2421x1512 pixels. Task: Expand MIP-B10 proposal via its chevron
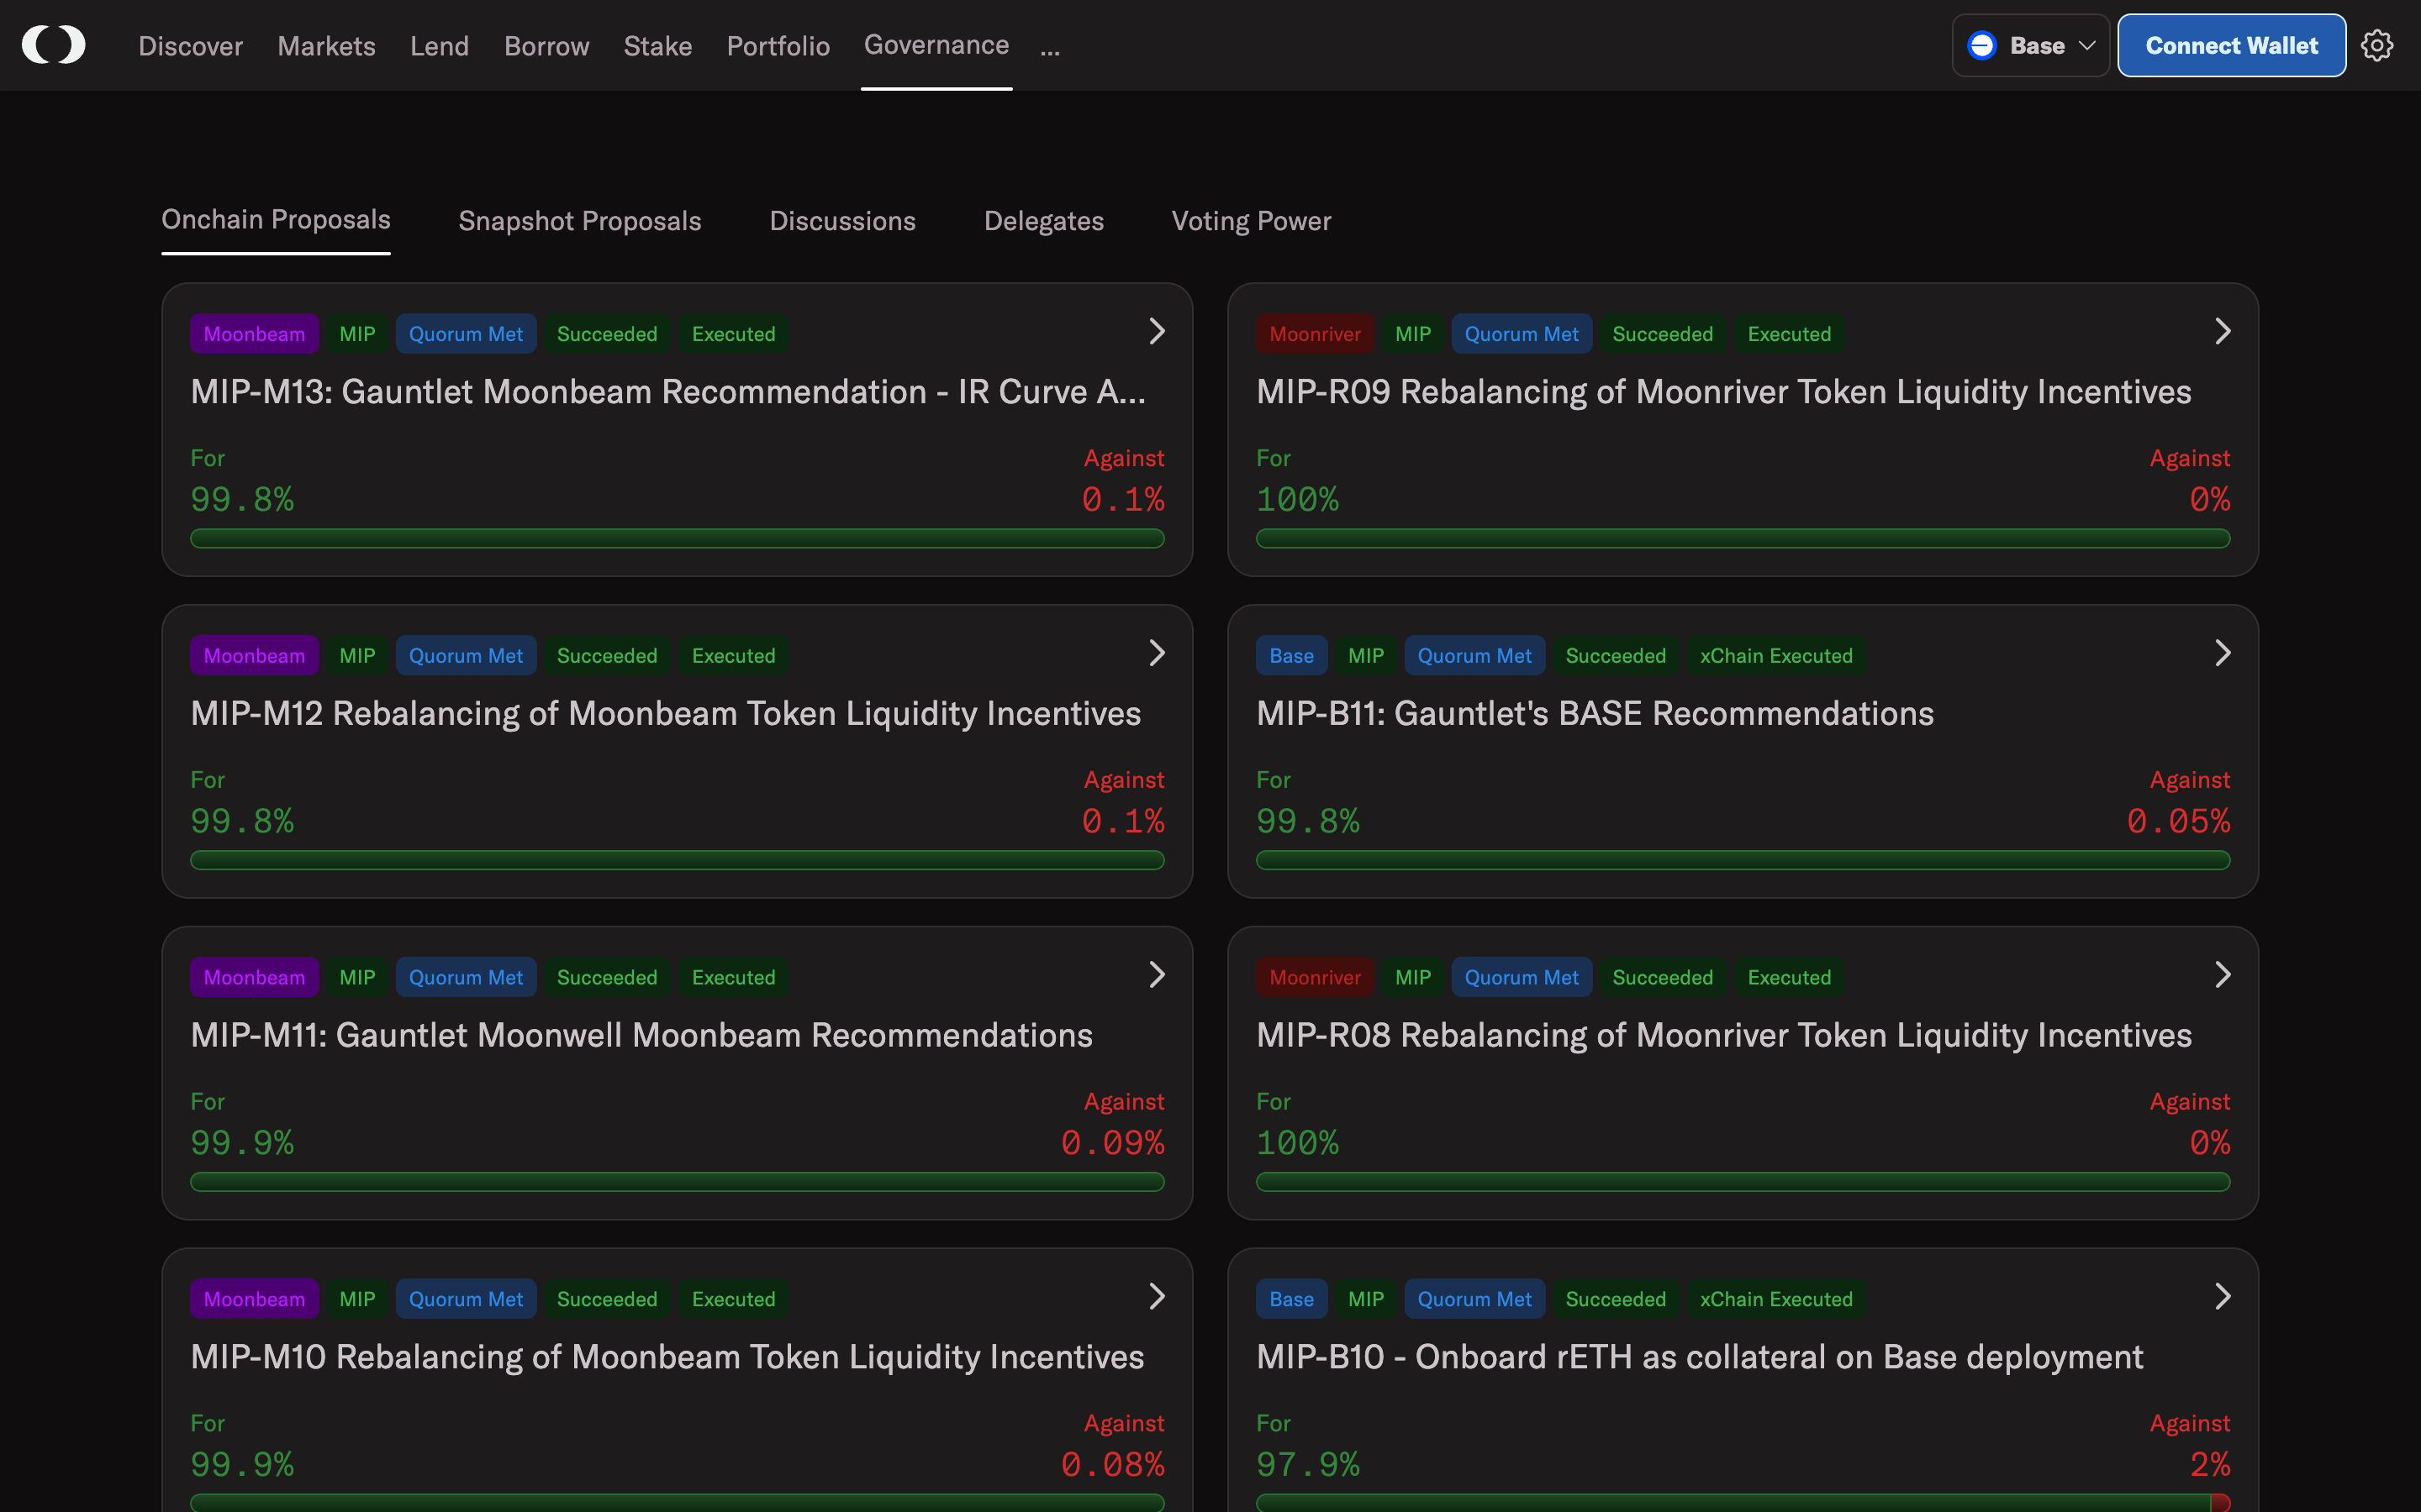[x=2222, y=1296]
